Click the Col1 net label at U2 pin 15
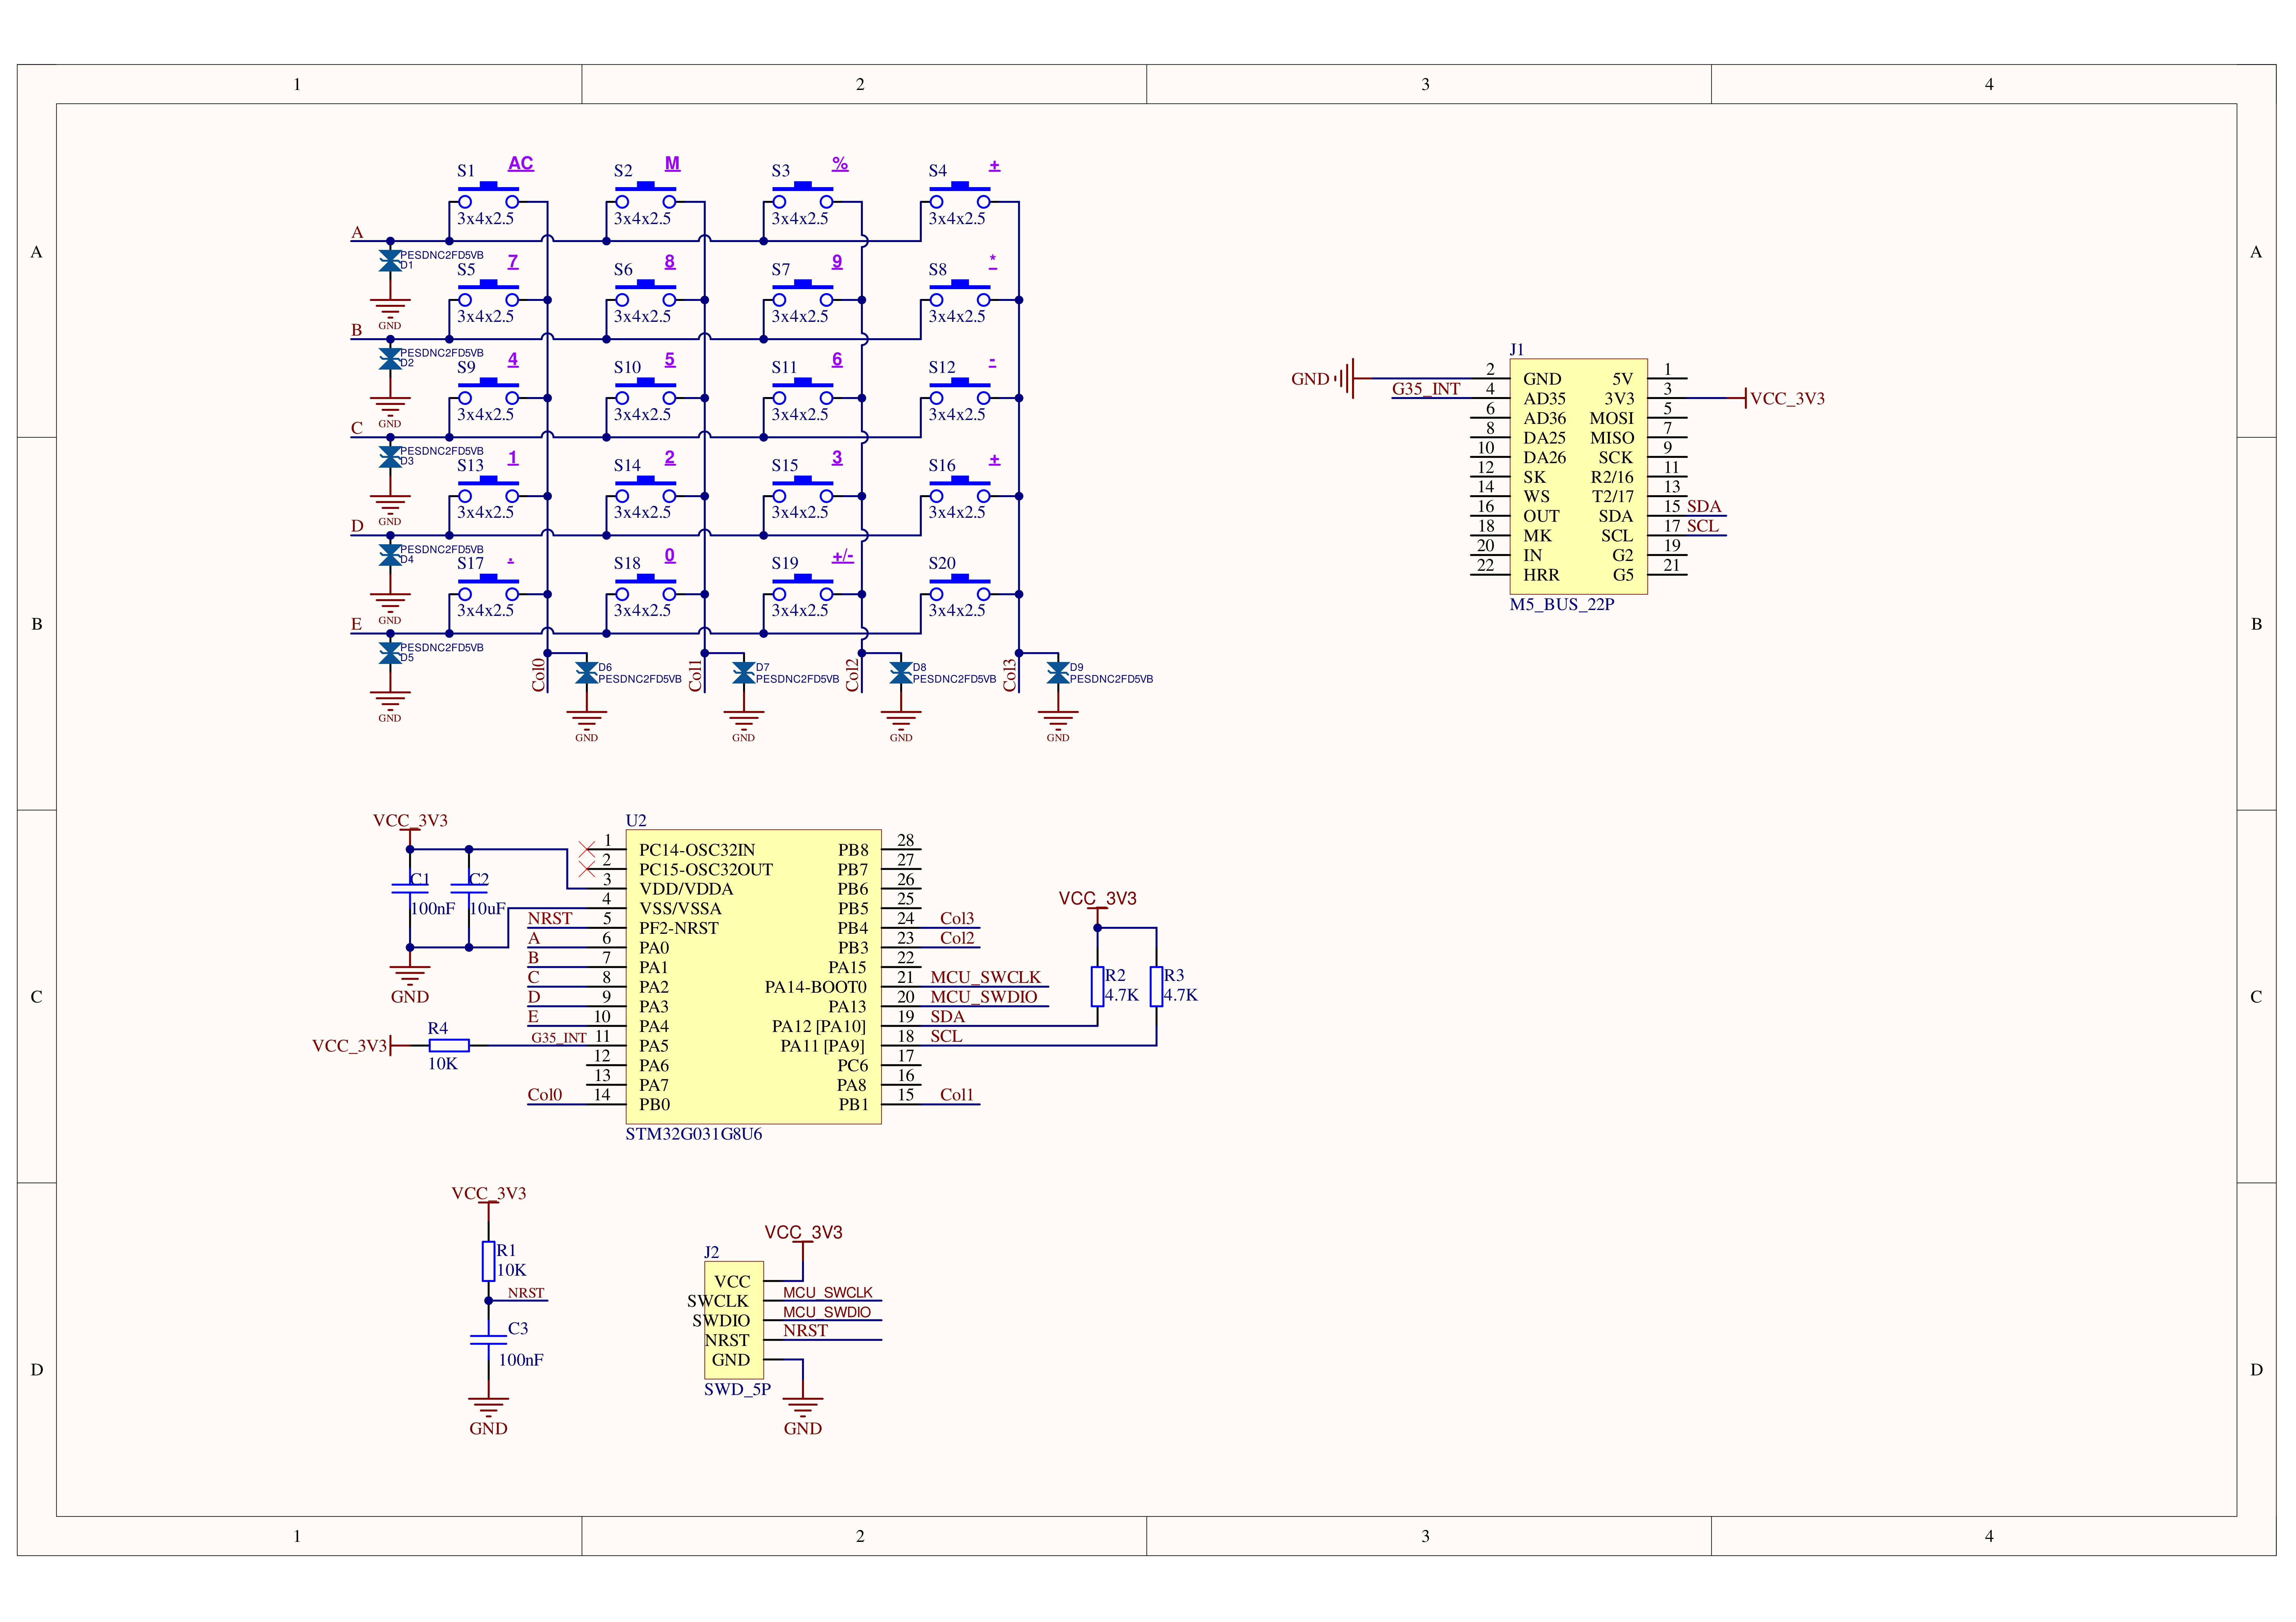2296x1622 pixels. (x=957, y=1095)
